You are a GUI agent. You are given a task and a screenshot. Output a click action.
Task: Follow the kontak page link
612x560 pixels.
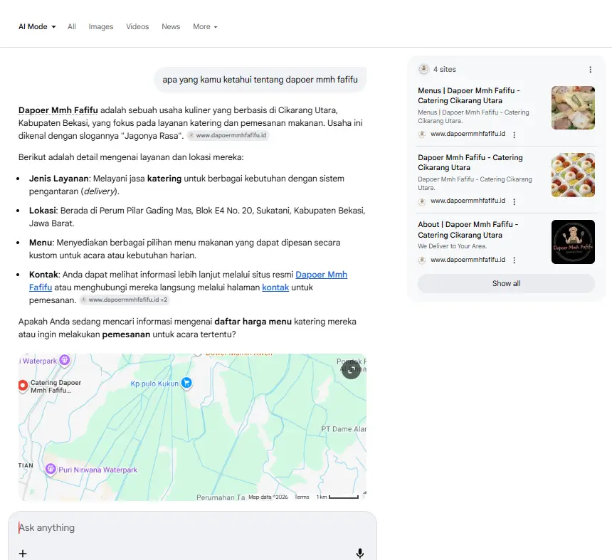275,287
